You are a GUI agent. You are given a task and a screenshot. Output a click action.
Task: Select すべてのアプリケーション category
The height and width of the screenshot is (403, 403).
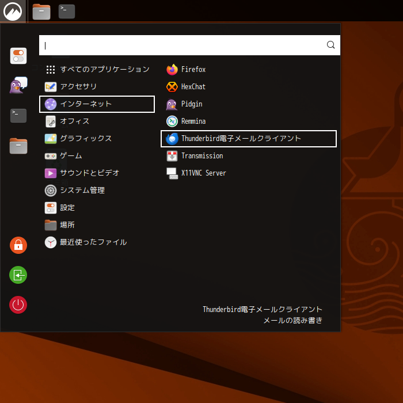(x=97, y=70)
